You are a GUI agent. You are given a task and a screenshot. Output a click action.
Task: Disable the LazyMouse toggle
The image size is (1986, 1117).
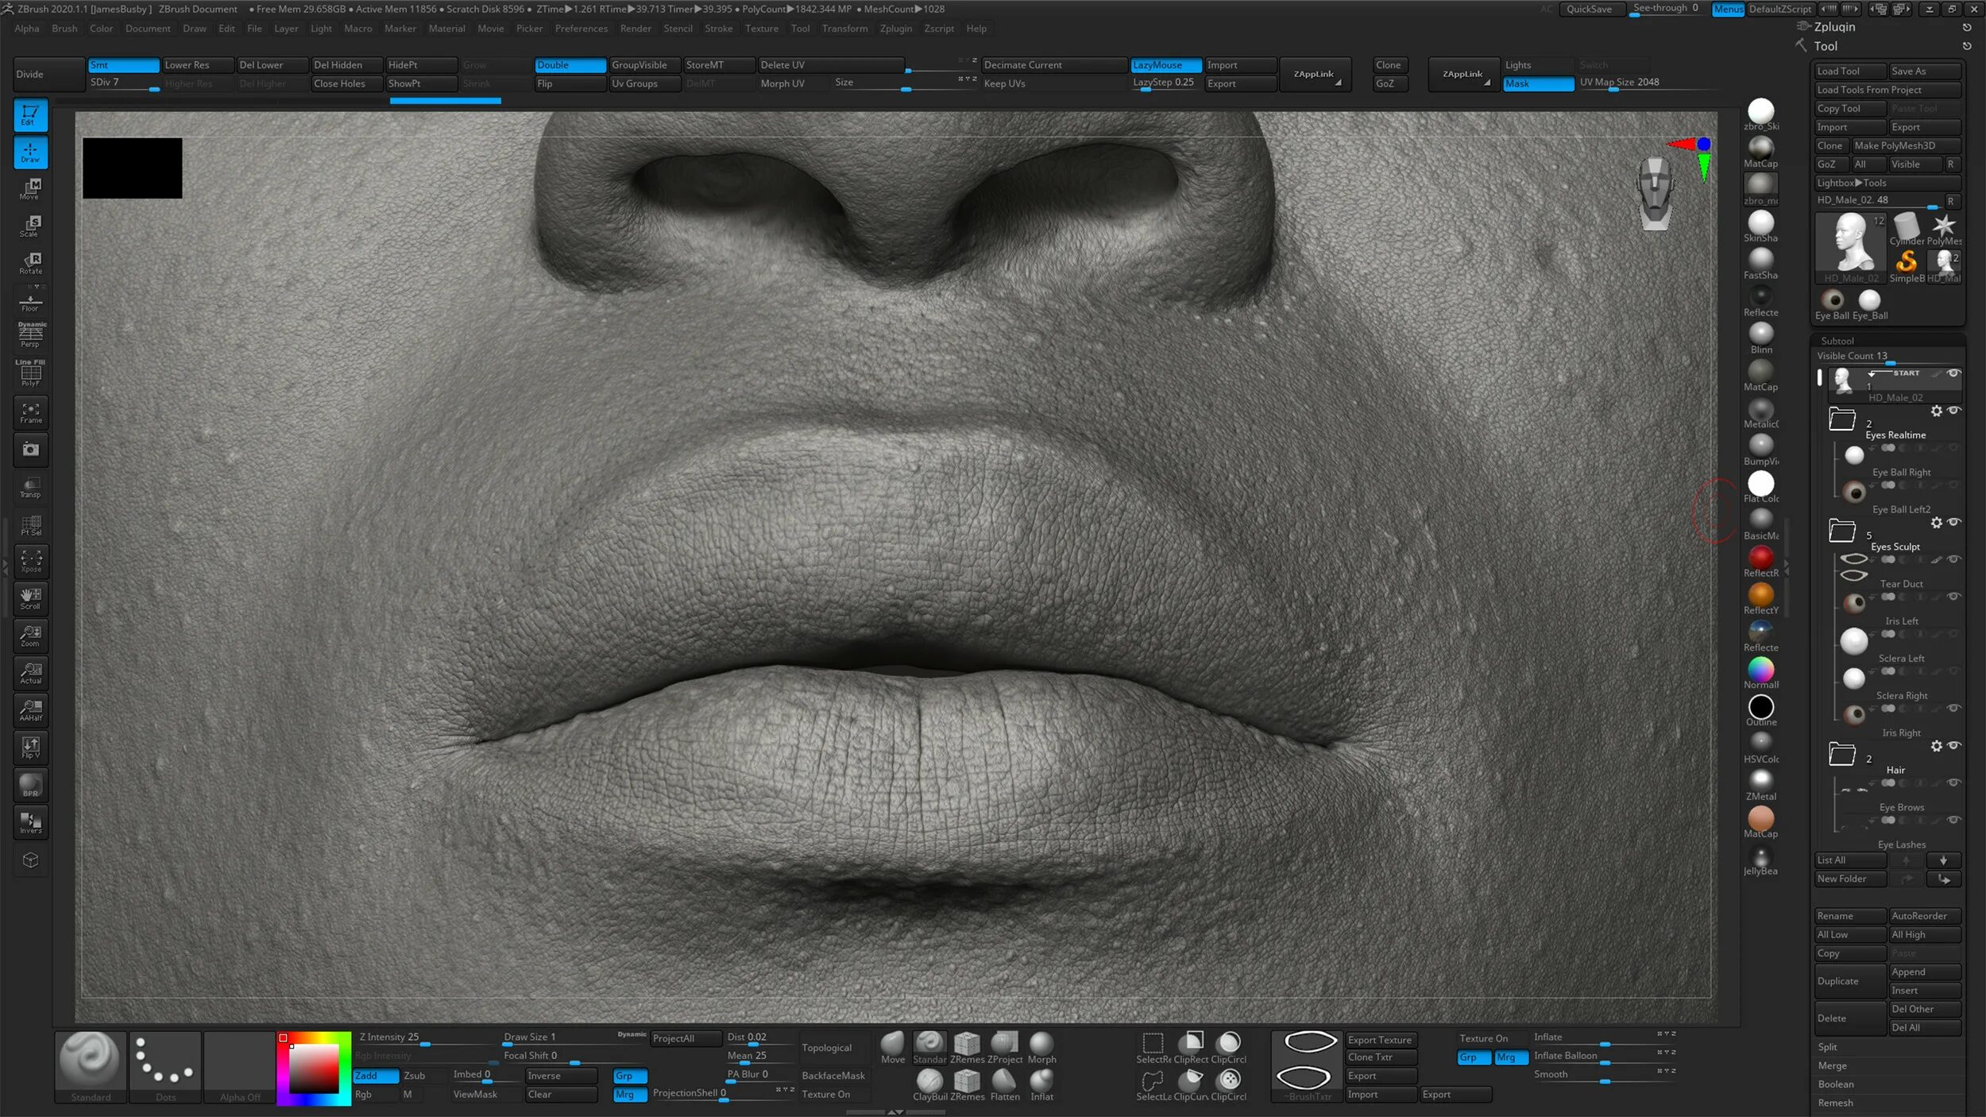click(1165, 65)
